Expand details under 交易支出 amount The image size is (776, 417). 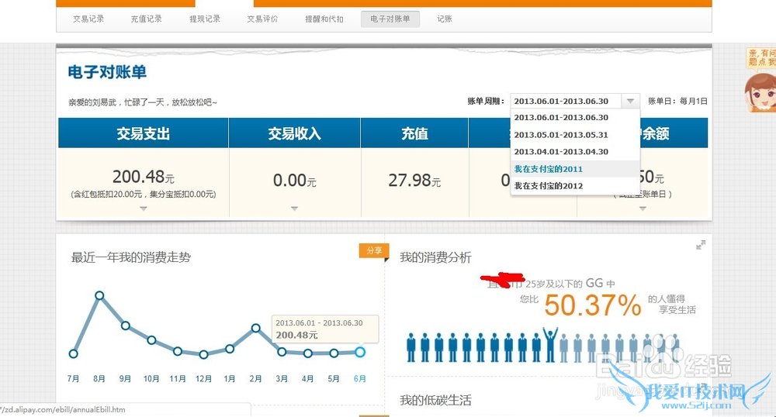(143, 208)
